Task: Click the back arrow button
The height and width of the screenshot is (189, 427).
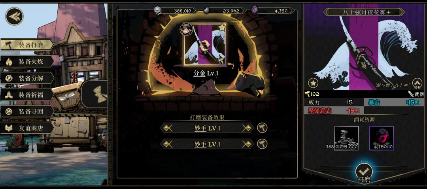Action: (15, 16)
